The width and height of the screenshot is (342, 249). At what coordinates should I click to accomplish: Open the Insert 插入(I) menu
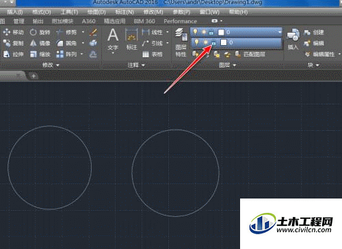15,12
